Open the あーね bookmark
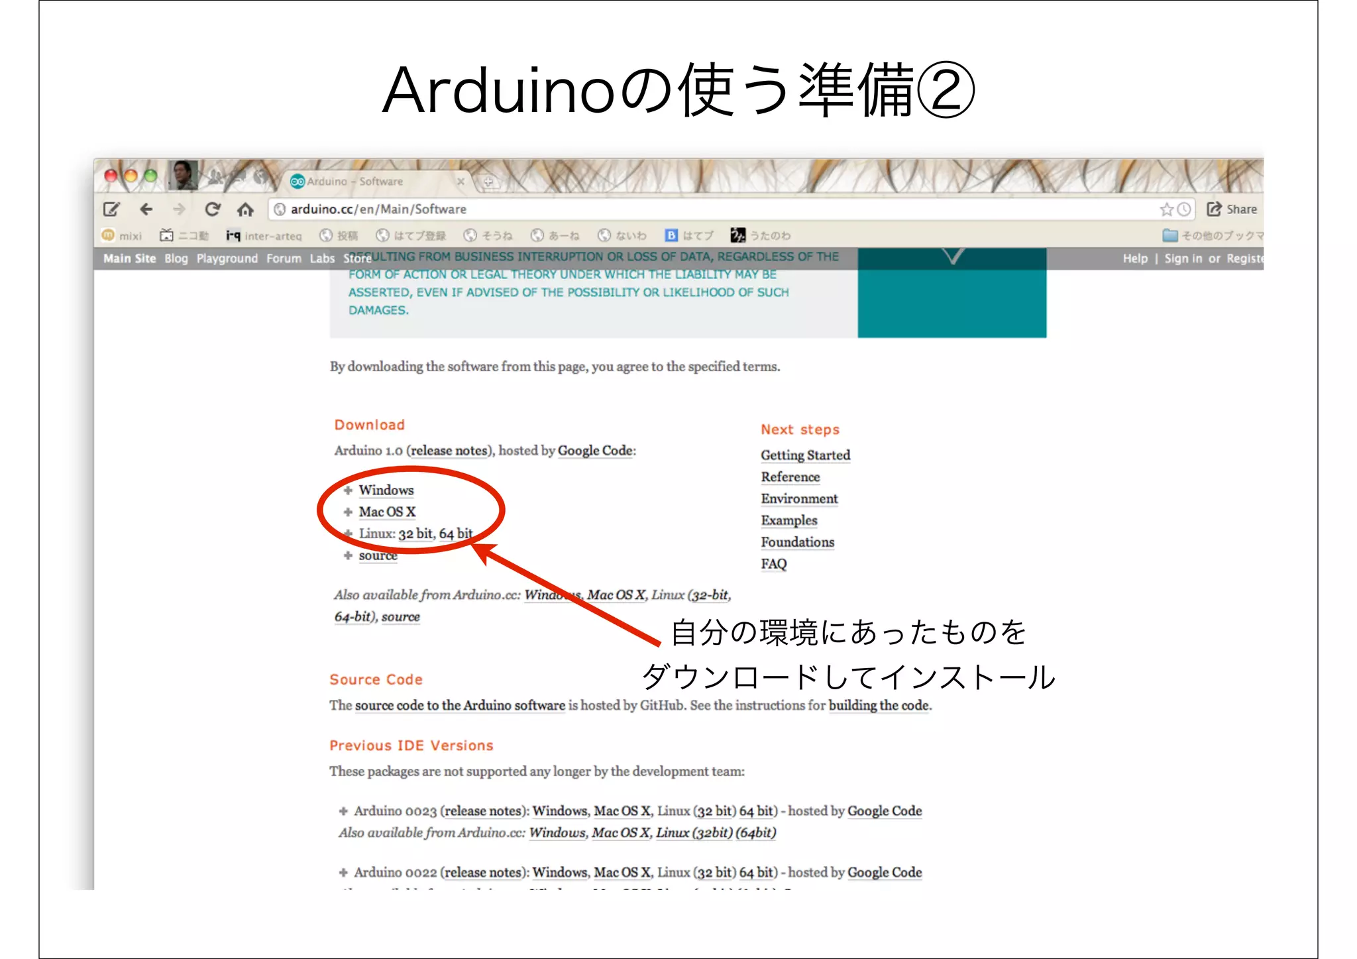 click(x=555, y=235)
